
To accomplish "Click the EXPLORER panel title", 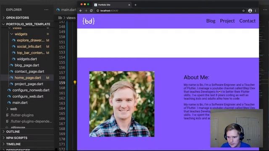I will (x=14, y=10).
